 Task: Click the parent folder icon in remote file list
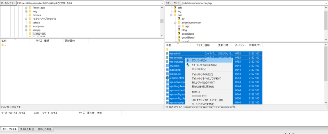(167, 49)
